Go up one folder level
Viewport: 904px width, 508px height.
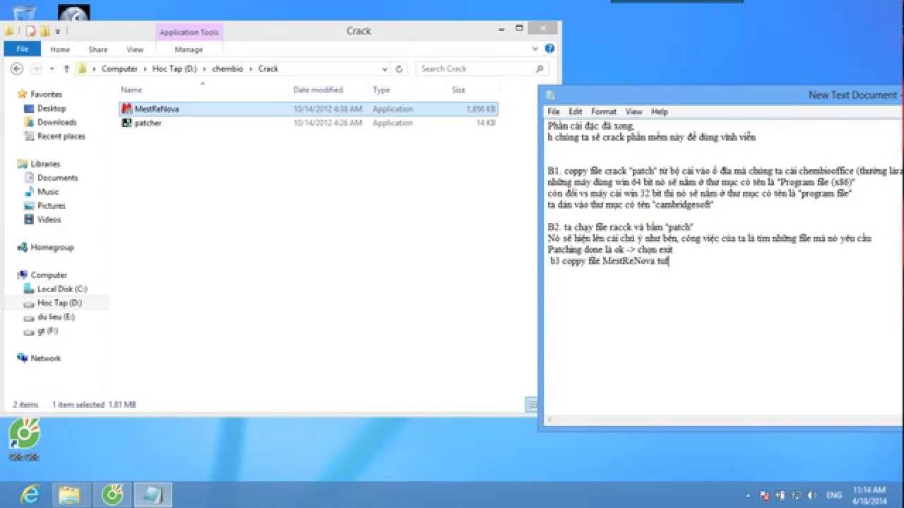pos(66,68)
